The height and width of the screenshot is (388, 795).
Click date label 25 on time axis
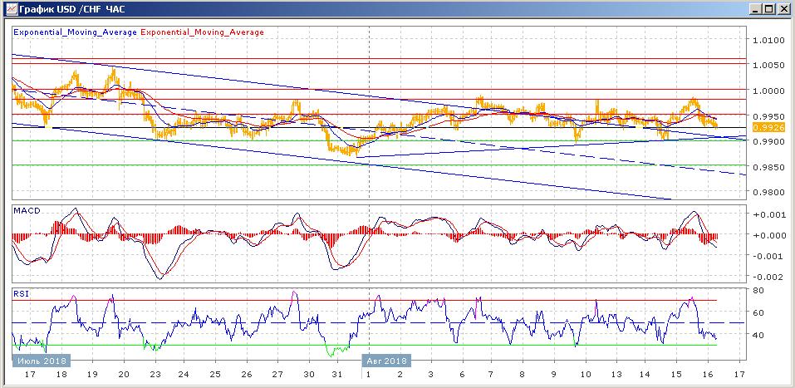point(214,375)
